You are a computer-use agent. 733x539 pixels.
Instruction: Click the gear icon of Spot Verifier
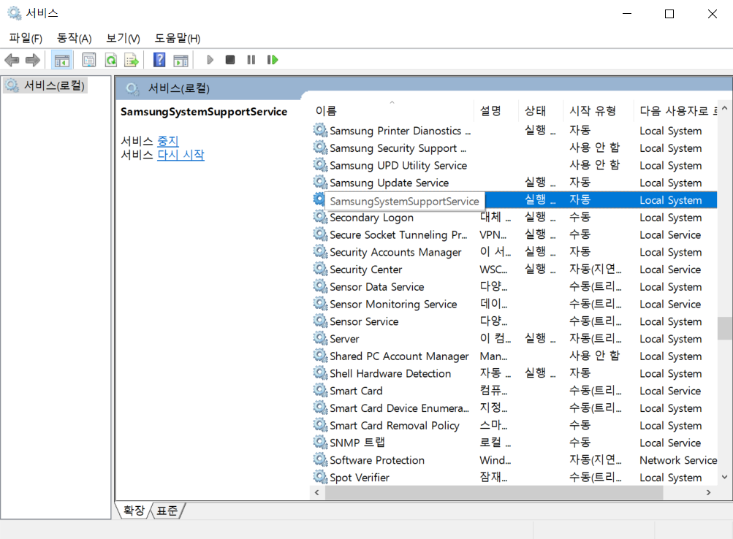pos(320,477)
